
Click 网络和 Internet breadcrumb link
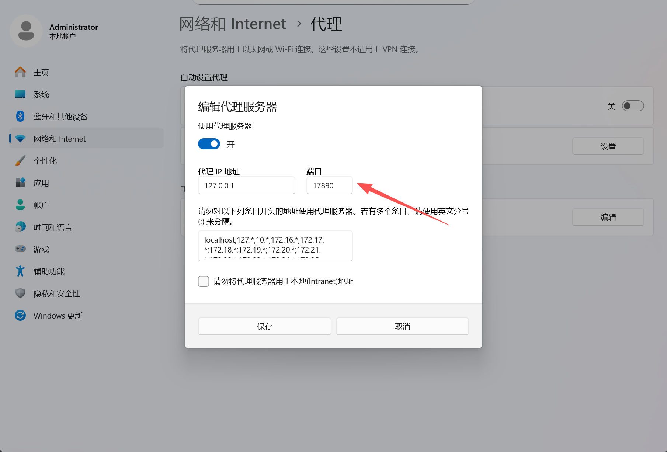pos(233,24)
